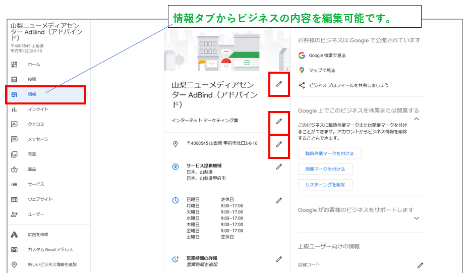Open the マップで見る link
The image size is (467, 273).
pos(322,70)
